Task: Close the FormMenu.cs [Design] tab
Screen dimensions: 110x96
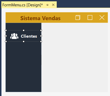Action: coord(53,5)
